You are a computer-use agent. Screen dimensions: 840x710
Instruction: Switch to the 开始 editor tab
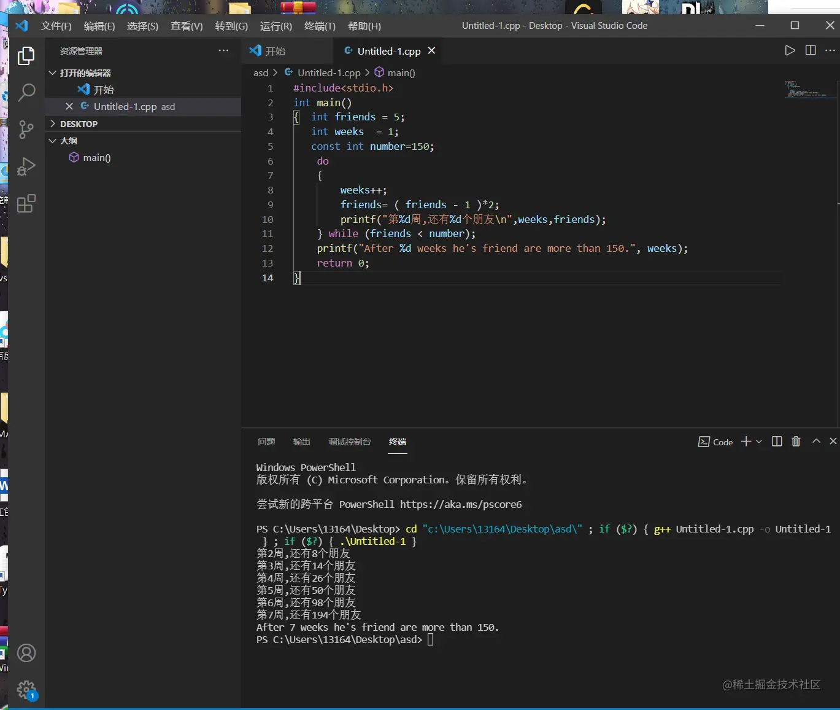coord(275,51)
